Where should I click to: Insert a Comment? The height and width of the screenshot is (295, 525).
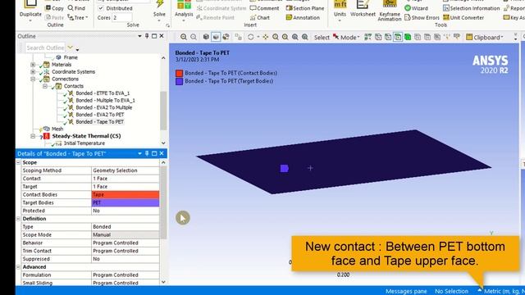click(264, 8)
